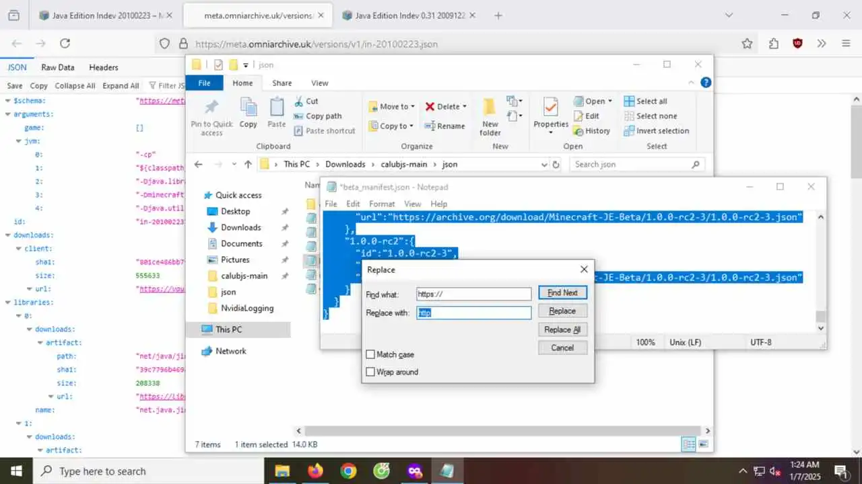Click the Copy icon in Explorer Clipboard group
The height and width of the screenshot is (484, 862).
click(x=248, y=113)
